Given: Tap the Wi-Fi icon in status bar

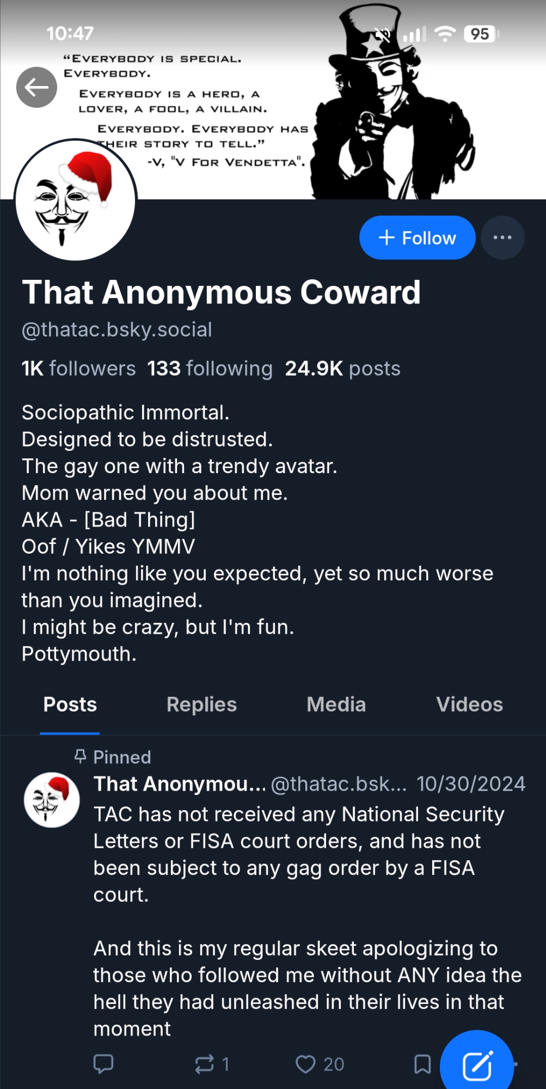Looking at the screenshot, I should pyautogui.click(x=445, y=34).
